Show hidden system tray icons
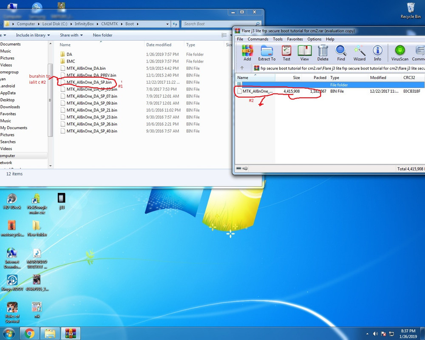The width and height of the screenshot is (425, 340). 367,334
